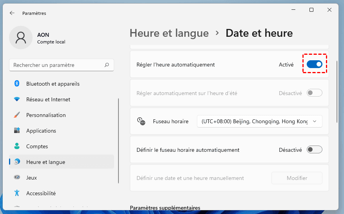Viewport: 344px width, 214px height.
Task: Click the search magnifier icon
Action: tap(107, 65)
